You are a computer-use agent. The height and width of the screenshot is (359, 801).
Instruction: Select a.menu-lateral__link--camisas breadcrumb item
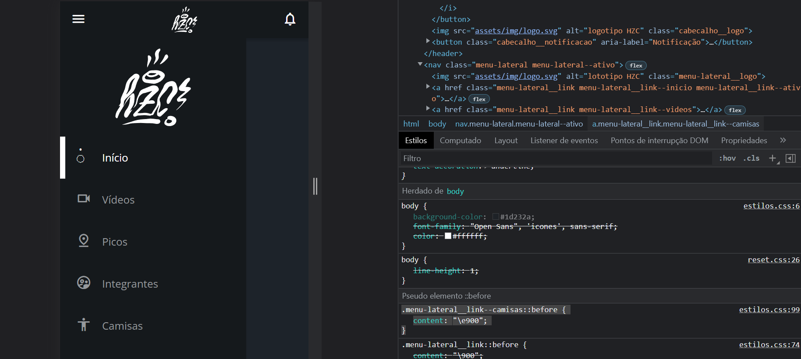point(676,124)
